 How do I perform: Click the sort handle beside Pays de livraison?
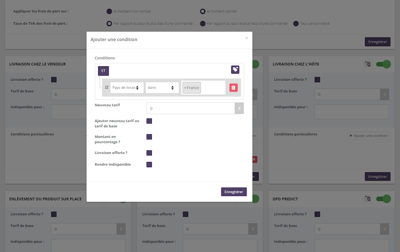coord(107,88)
